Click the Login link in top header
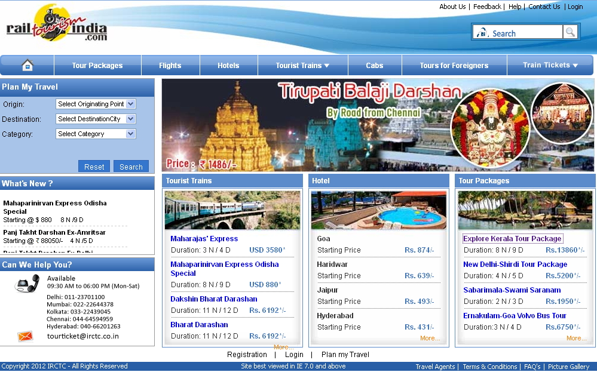The width and height of the screenshot is (597, 372). (x=575, y=7)
